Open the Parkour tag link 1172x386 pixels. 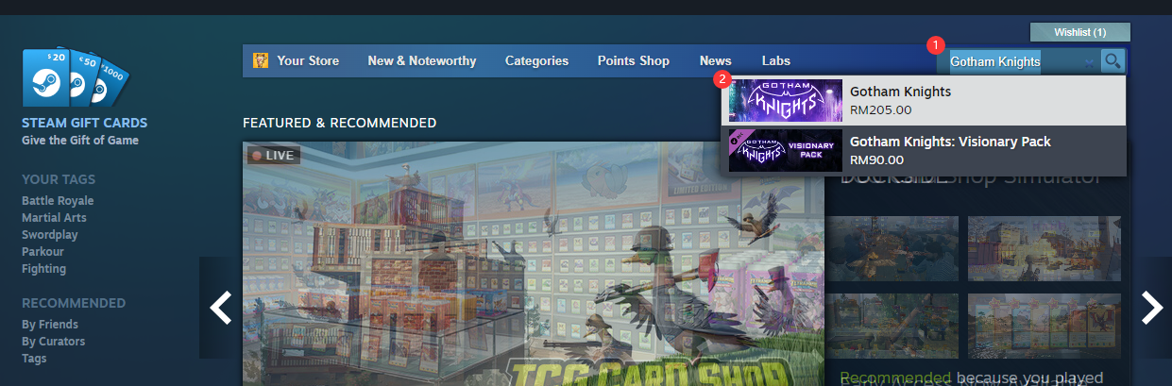click(43, 252)
